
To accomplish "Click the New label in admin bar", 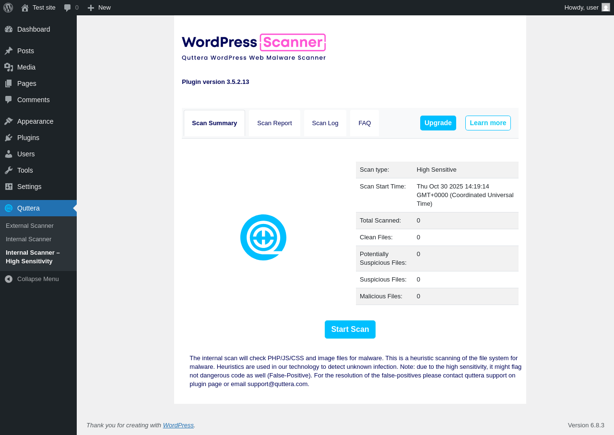I will 105,8.
